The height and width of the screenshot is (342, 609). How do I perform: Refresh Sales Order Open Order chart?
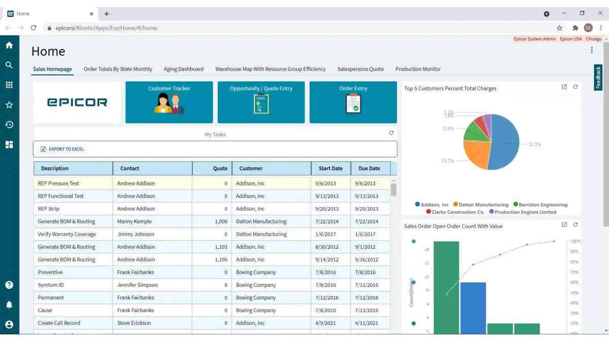tap(576, 224)
